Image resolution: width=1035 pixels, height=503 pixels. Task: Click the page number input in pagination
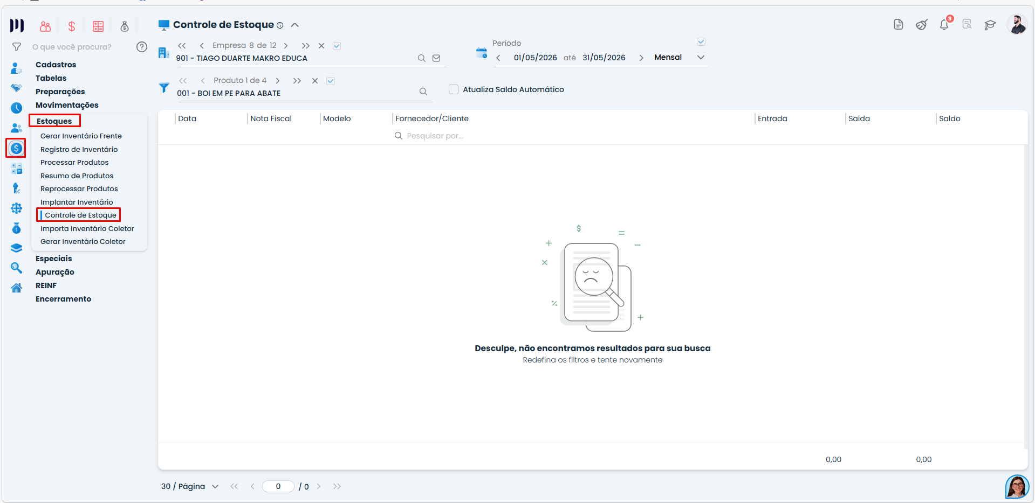pyautogui.click(x=278, y=486)
